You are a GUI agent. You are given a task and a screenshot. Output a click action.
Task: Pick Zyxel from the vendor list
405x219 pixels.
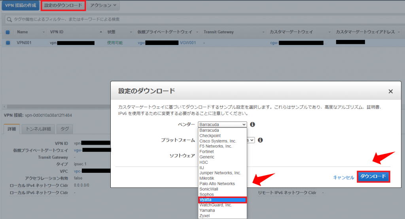[222, 216]
